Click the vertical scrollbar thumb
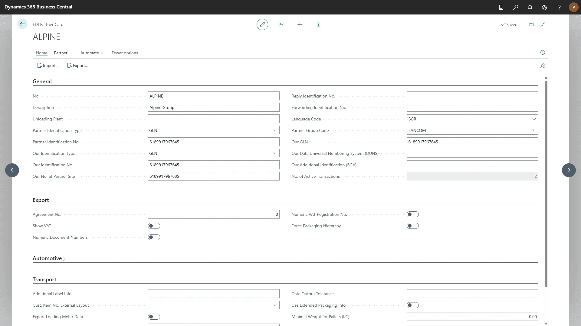This screenshot has height=326, width=581. tap(546, 184)
